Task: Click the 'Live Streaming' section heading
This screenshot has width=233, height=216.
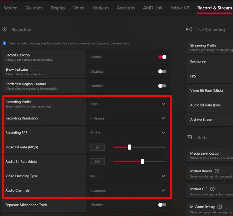Action: point(211,30)
